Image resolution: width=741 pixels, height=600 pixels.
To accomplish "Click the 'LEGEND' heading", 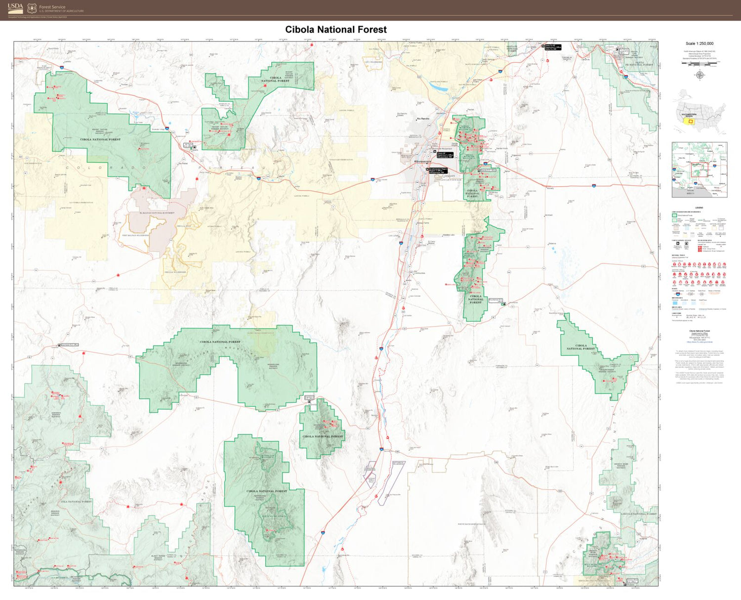I will click(699, 208).
